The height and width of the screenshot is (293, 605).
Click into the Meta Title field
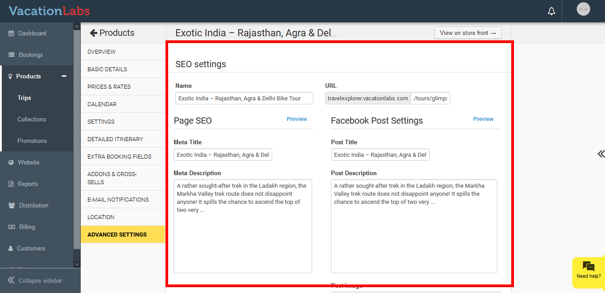pos(222,155)
